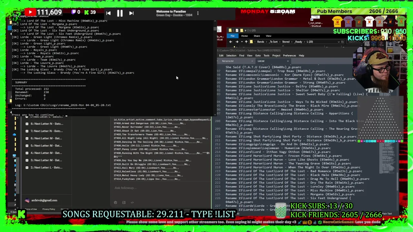
Task: Open the Selection menu in Sublime Text
Action: 231,56
